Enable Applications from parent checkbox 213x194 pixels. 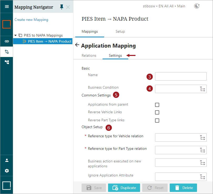pyautogui.click(x=157, y=105)
